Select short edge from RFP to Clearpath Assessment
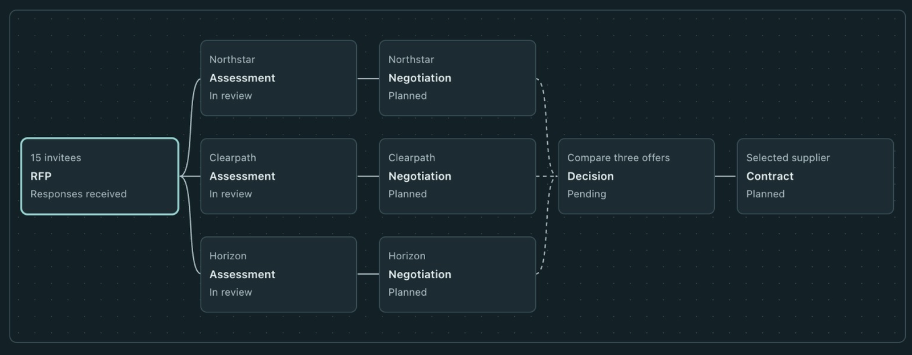This screenshot has width=912, height=355. tap(190, 176)
